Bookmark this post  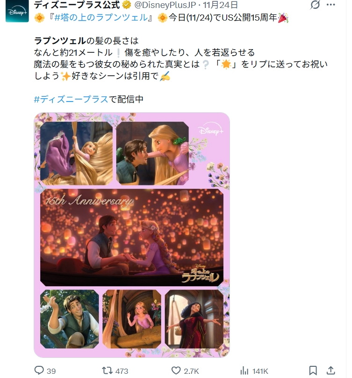(313, 371)
